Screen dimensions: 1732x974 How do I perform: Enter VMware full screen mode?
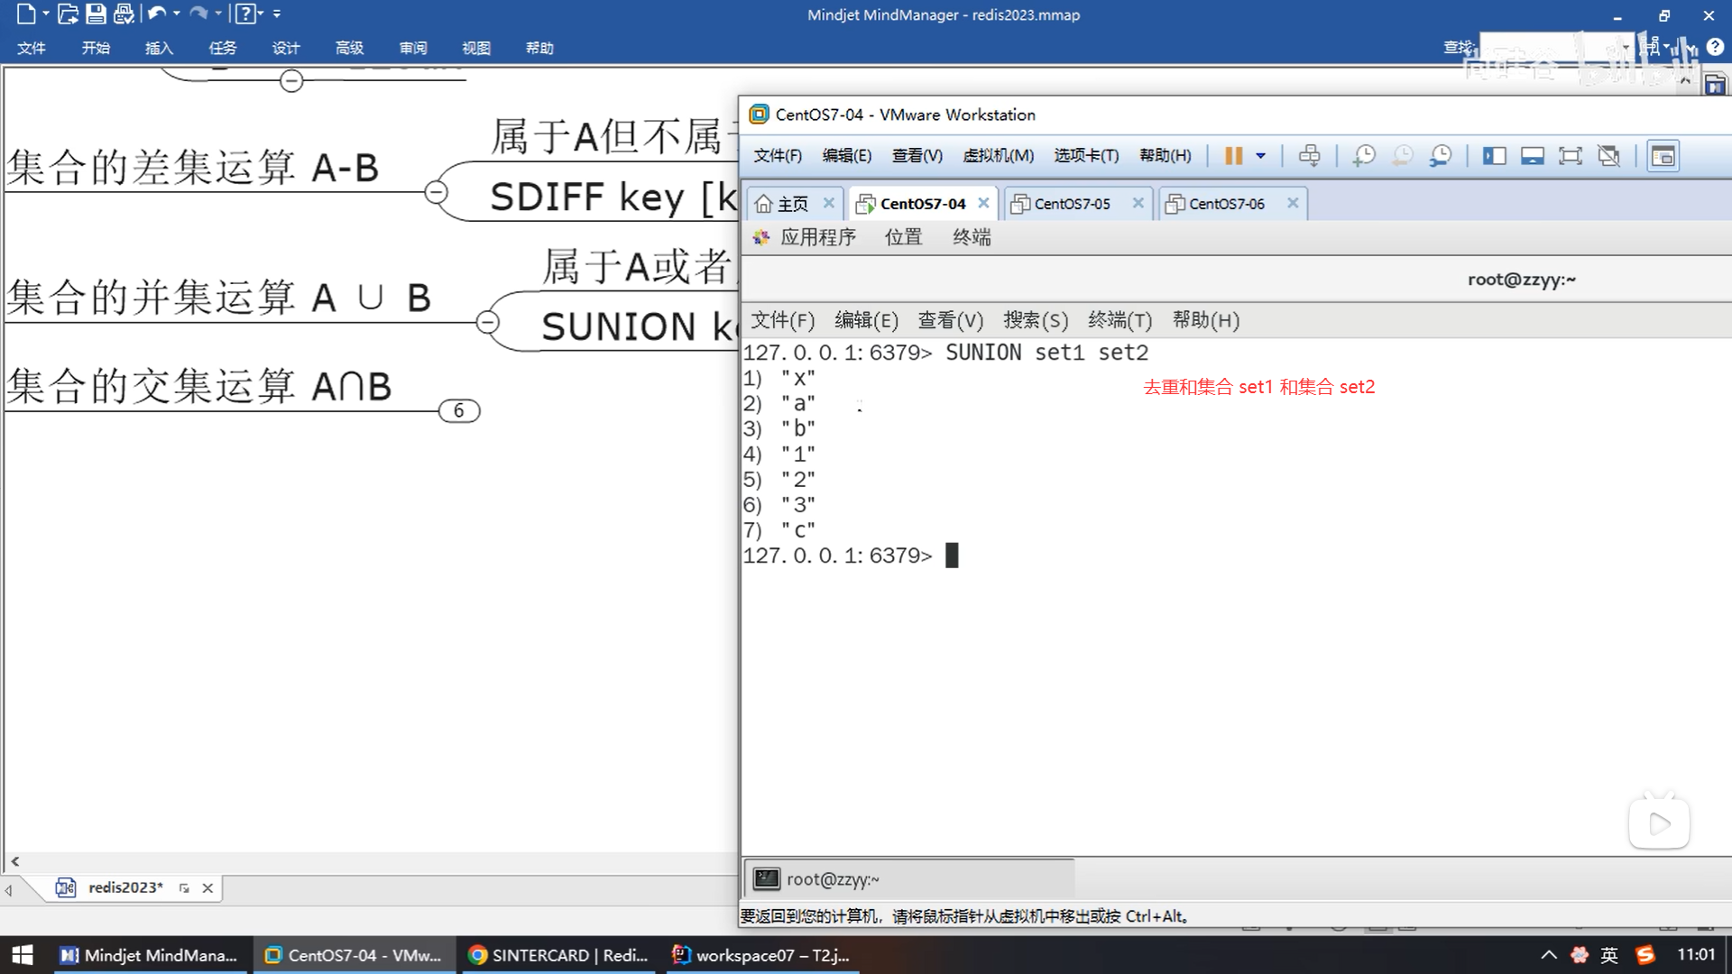pos(1570,156)
